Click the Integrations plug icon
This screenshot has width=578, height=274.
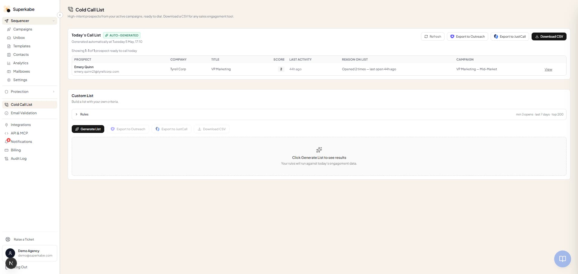coord(6,125)
